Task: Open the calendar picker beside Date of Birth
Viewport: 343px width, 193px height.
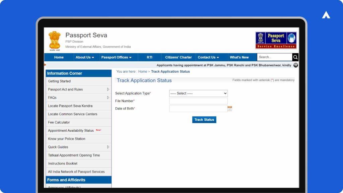Action: [230, 108]
